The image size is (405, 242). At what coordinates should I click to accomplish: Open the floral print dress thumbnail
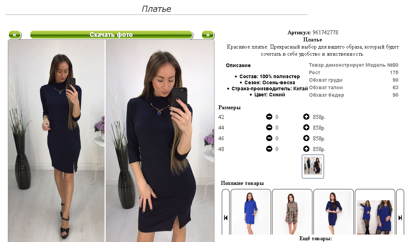coord(292,212)
